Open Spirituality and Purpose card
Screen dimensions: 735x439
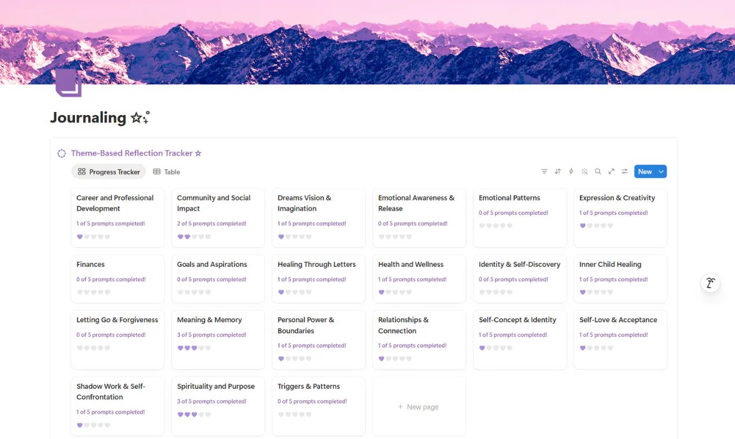coord(218,407)
